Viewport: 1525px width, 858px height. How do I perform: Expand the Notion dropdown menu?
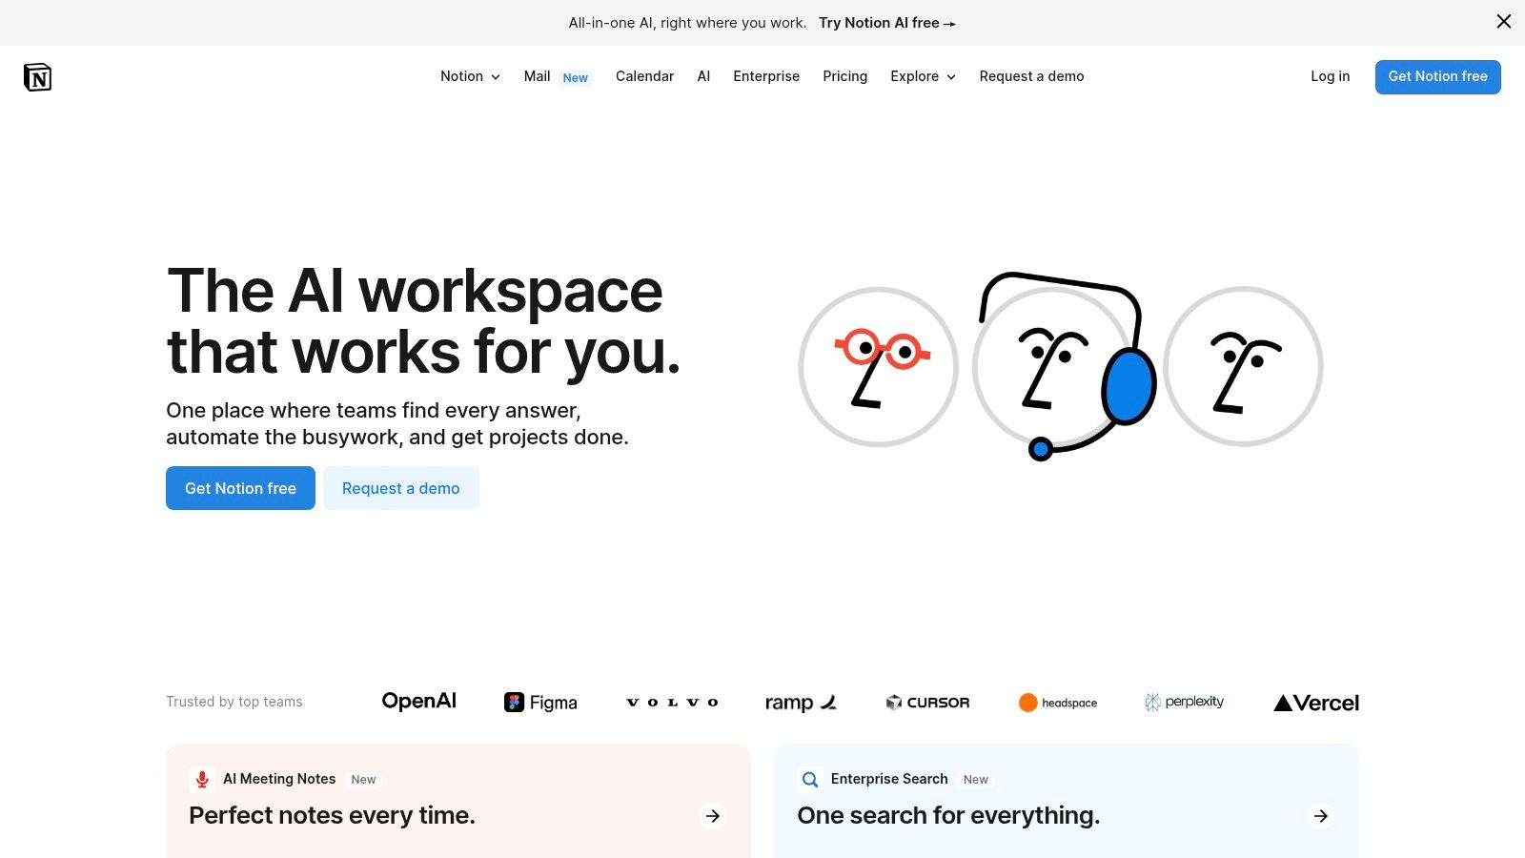470,76
